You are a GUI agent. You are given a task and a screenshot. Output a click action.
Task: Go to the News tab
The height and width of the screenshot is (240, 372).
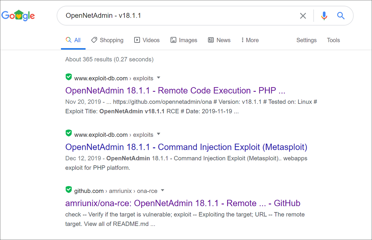[x=219, y=40]
